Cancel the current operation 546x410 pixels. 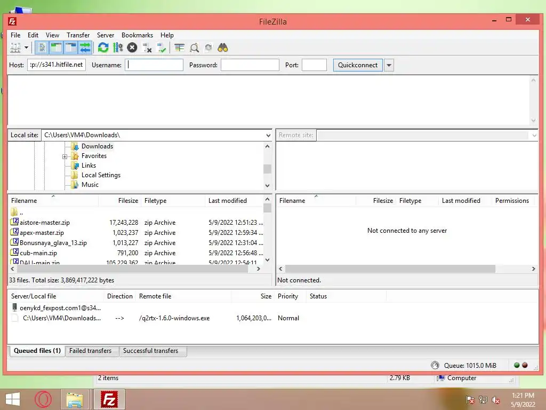132,48
